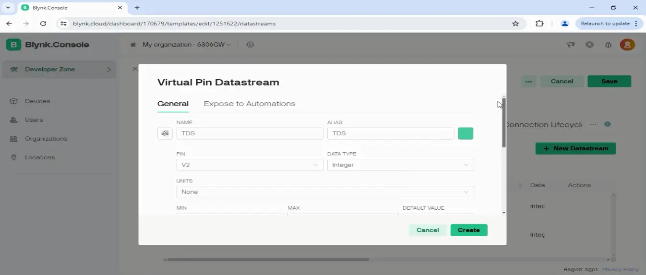
Task: Click the browser address bar URL
Action: tap(174, 24)
